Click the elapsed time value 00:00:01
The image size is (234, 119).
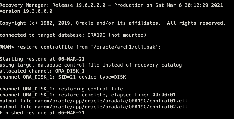pos(164,95)
